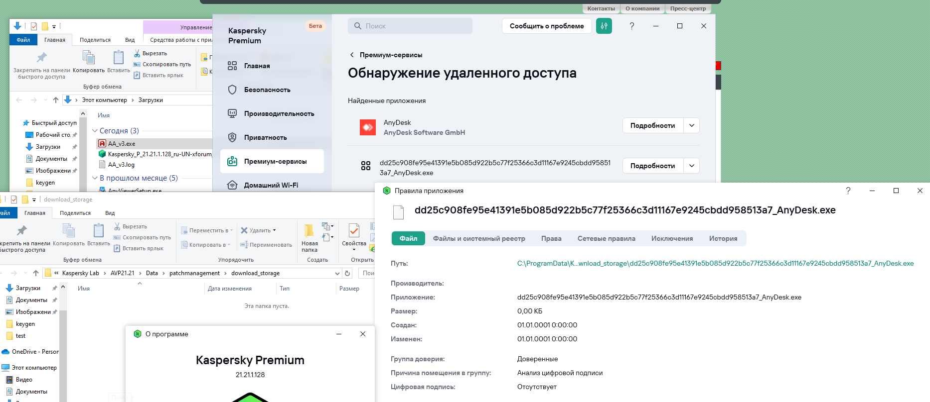Click Новая папка in download_storage ribbon

pos(310,238)
